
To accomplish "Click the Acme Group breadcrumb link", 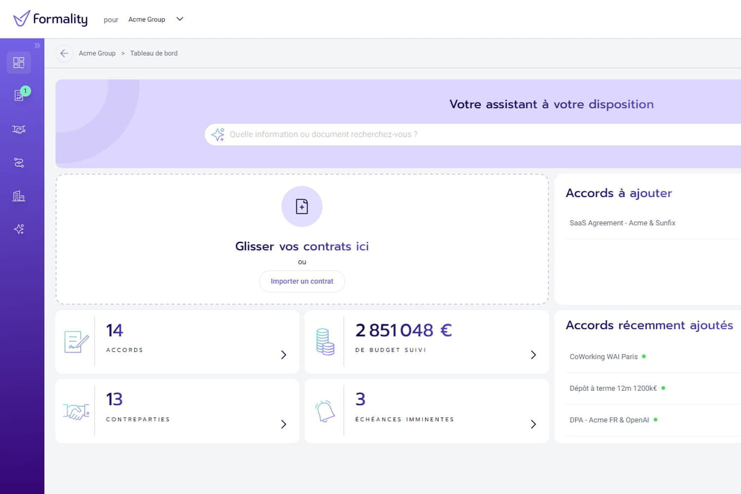I will point(97,53).
